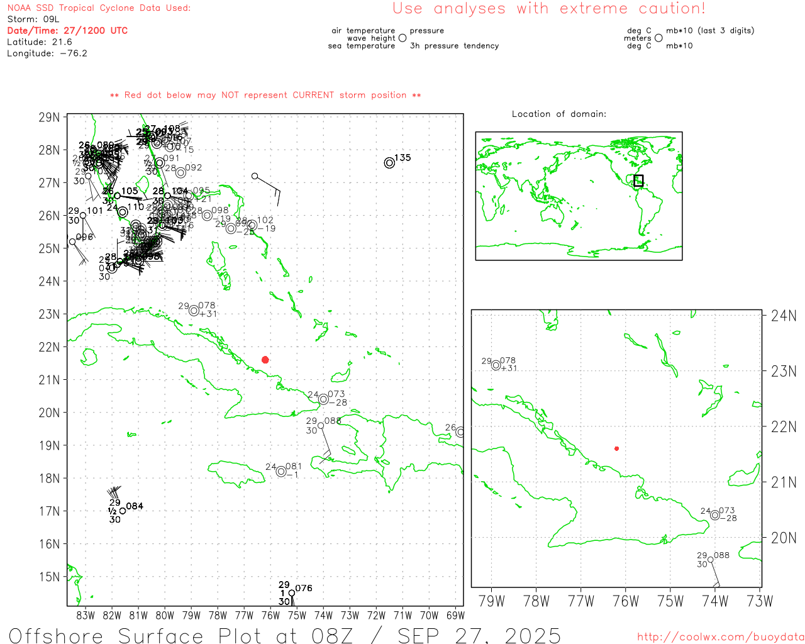Click the 29N latitude label on the main map
Image resolution: width=805 pixels, height=644 pixels.
[x=50, y=118]
